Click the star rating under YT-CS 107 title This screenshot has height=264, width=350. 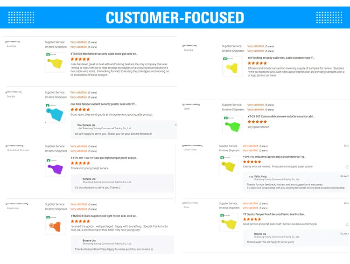(x=257, y=122)
